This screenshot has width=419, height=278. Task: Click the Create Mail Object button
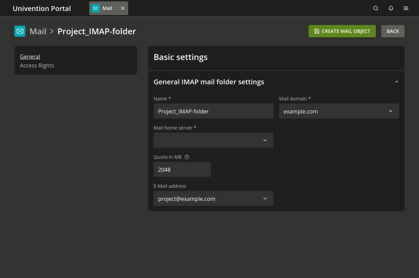[342, 31]
